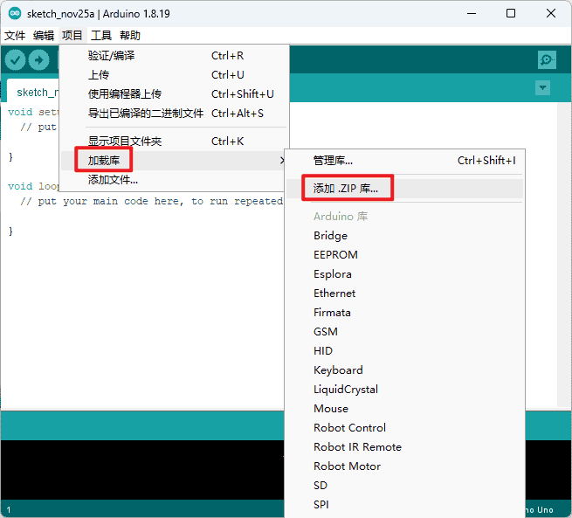Image resolution: width=572 pixels, height=518 pixels.
Task: Open the 帮助 menu
Action: point(130,36)
